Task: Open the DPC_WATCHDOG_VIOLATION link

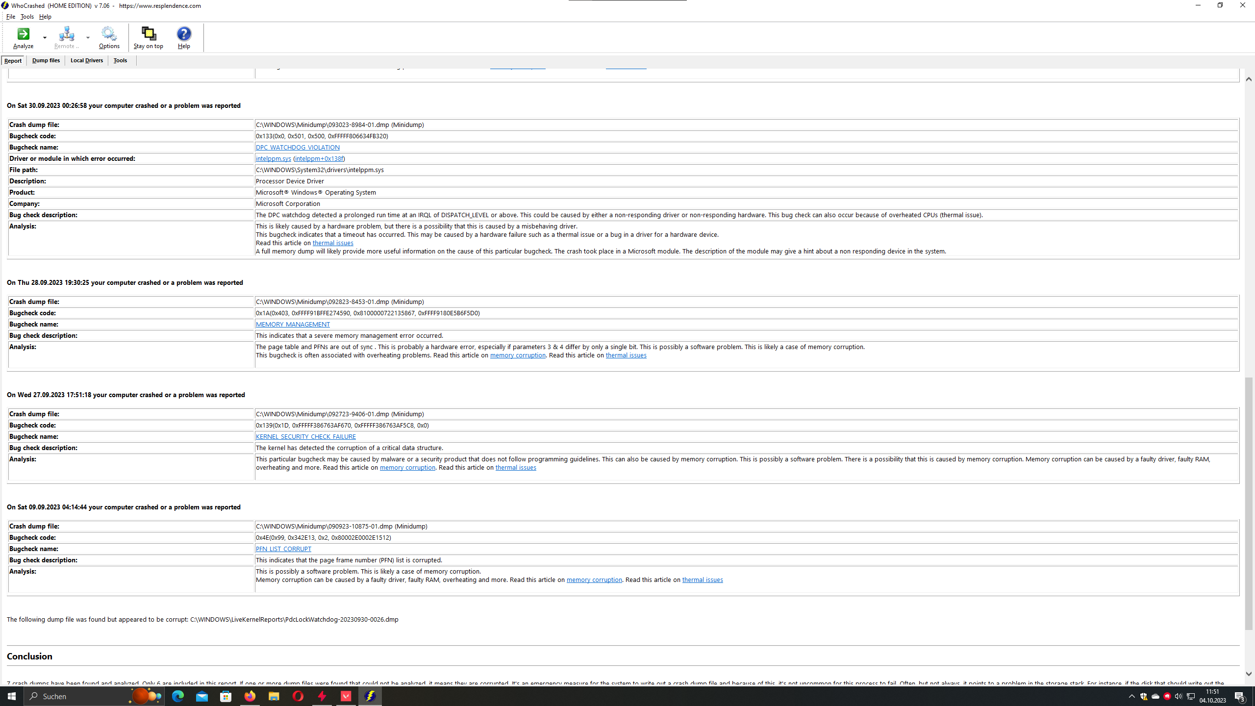Action: (x=297, y=147)
